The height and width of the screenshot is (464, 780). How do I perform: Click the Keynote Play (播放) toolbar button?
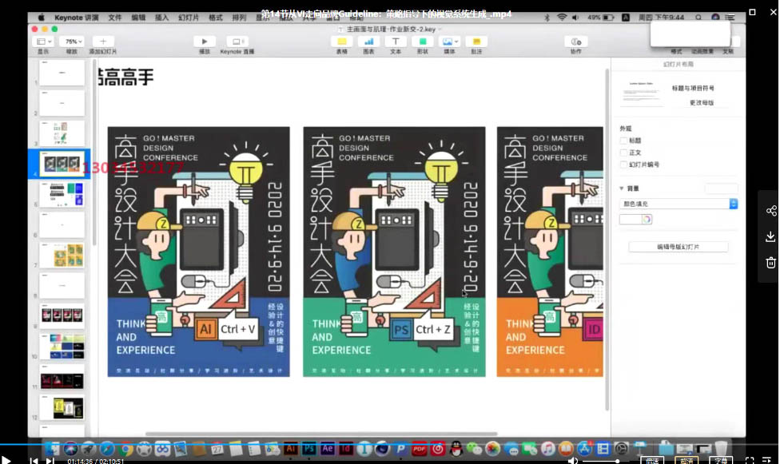click(204, 42)
